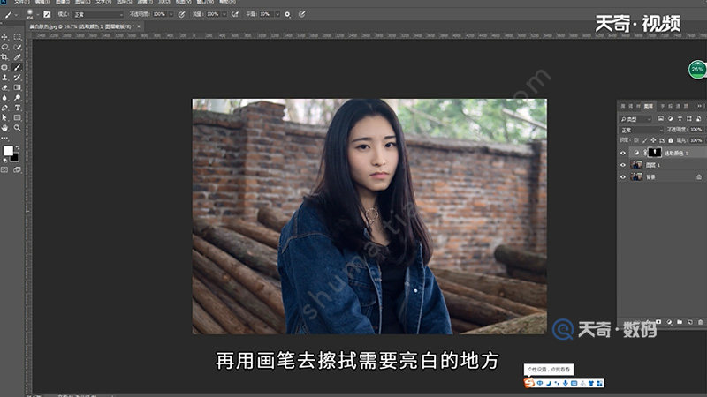Select the Lasso tool
This screenshot has width=707, height=397.
[4, 47]
